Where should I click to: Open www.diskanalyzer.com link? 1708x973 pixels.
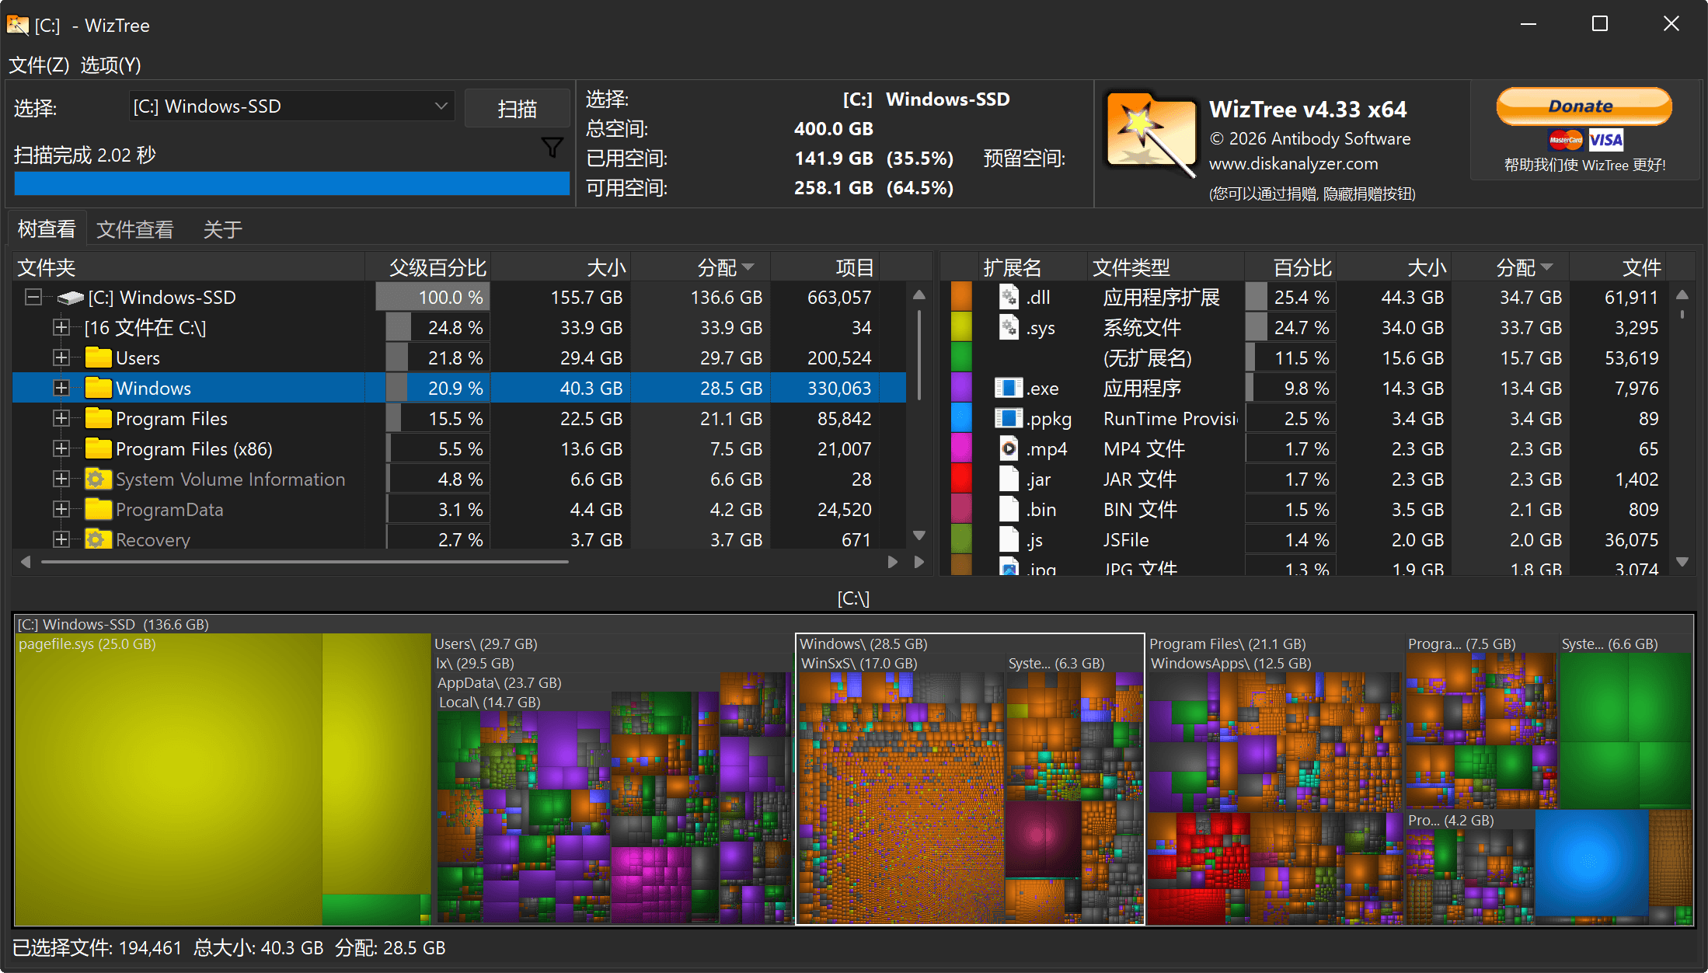coord(1293,164)
